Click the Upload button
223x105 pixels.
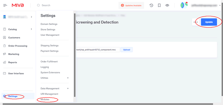click(x=127, y=50)
